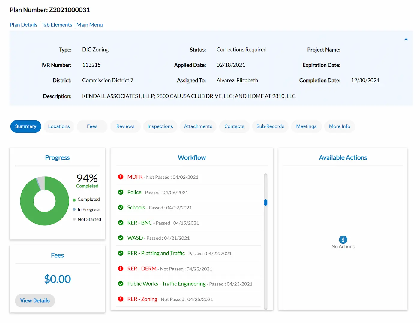
Task: Click the Corrections Required status value
Action: click(x=241, y=50)
